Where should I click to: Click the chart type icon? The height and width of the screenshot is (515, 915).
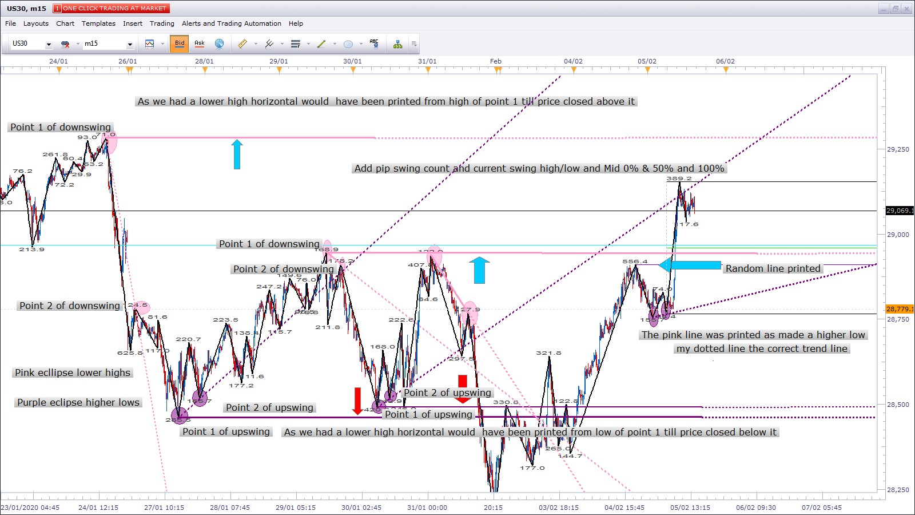pyautogui.click(x=150, y=44)
